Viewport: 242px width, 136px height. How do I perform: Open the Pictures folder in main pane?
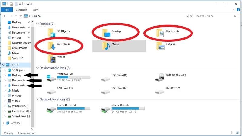[x=161, y=45]
